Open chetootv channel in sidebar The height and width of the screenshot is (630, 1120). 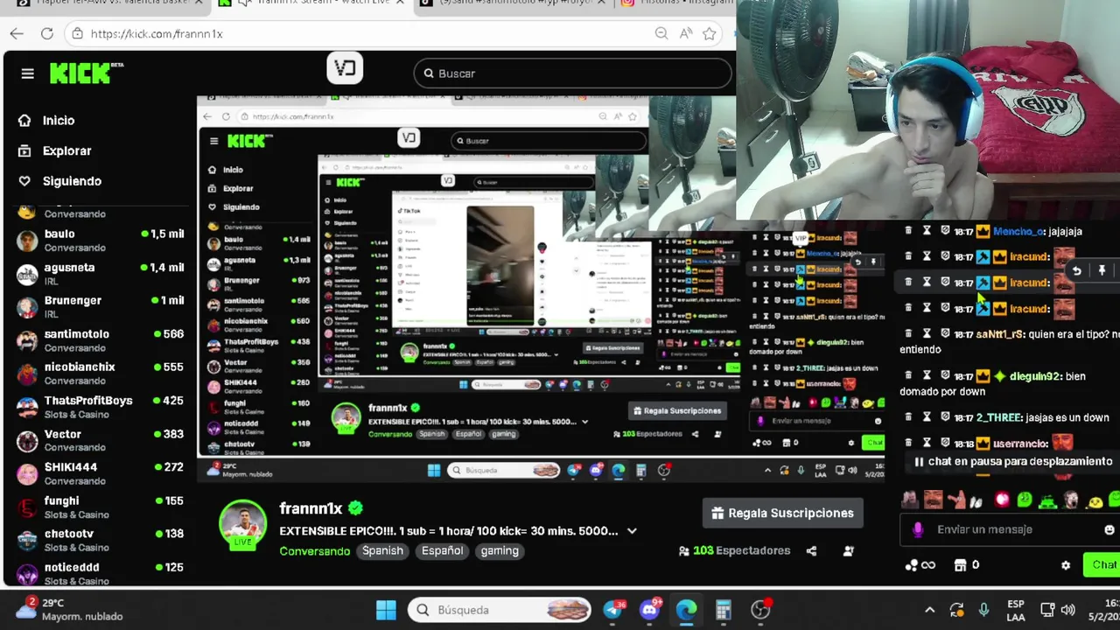point(101,541)
